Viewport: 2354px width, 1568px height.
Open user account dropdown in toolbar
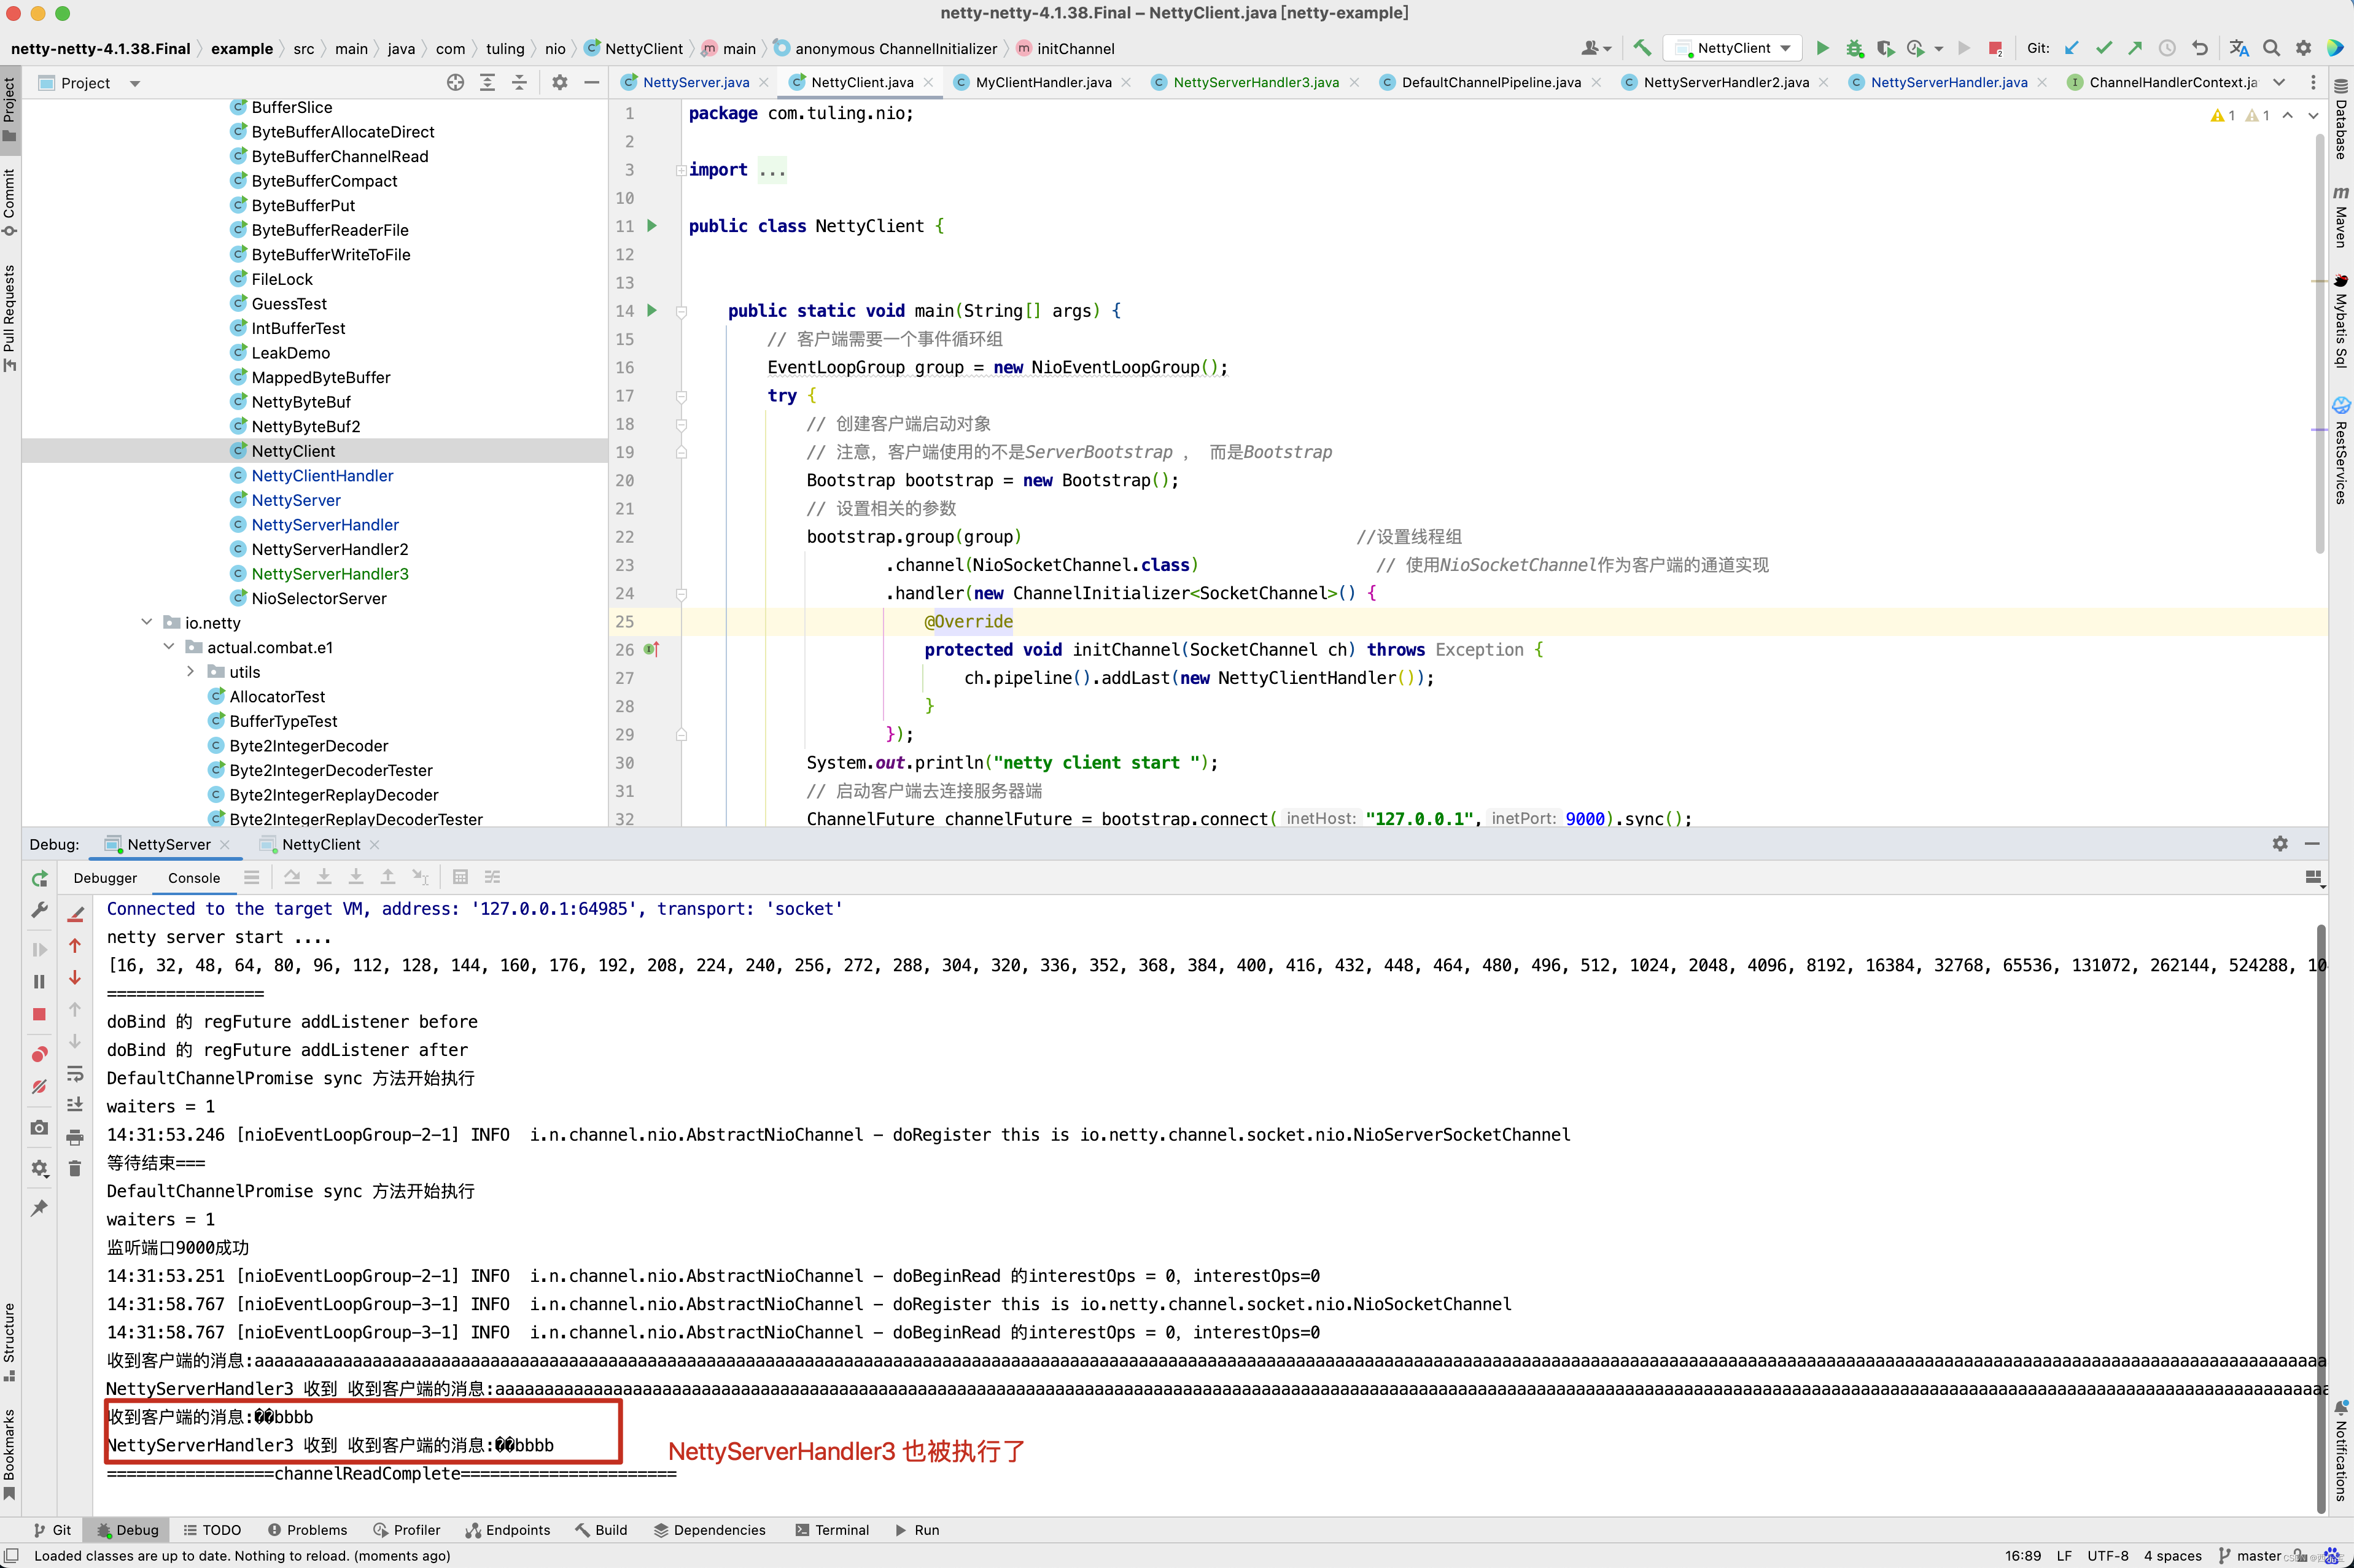(1596, 48)
